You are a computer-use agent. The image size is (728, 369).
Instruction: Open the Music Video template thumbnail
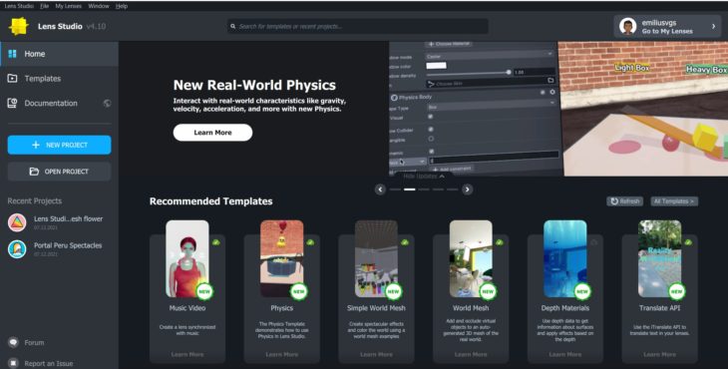(187, 258)
